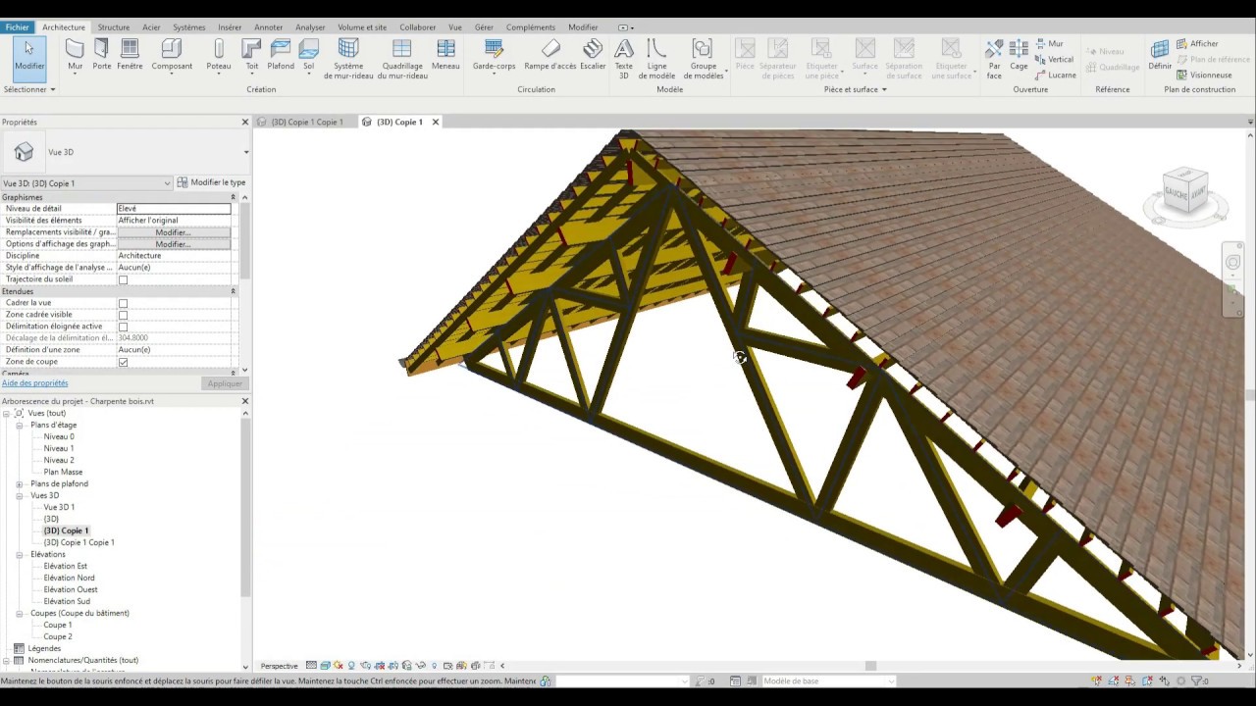Click Modifier le type button
1256x706 pixels.
pos(211,182)
